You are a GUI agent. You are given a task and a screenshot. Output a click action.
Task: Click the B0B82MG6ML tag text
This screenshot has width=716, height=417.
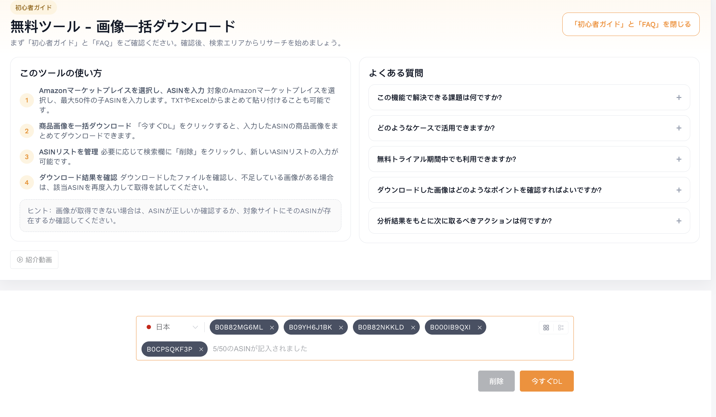[x=239, y=327]
